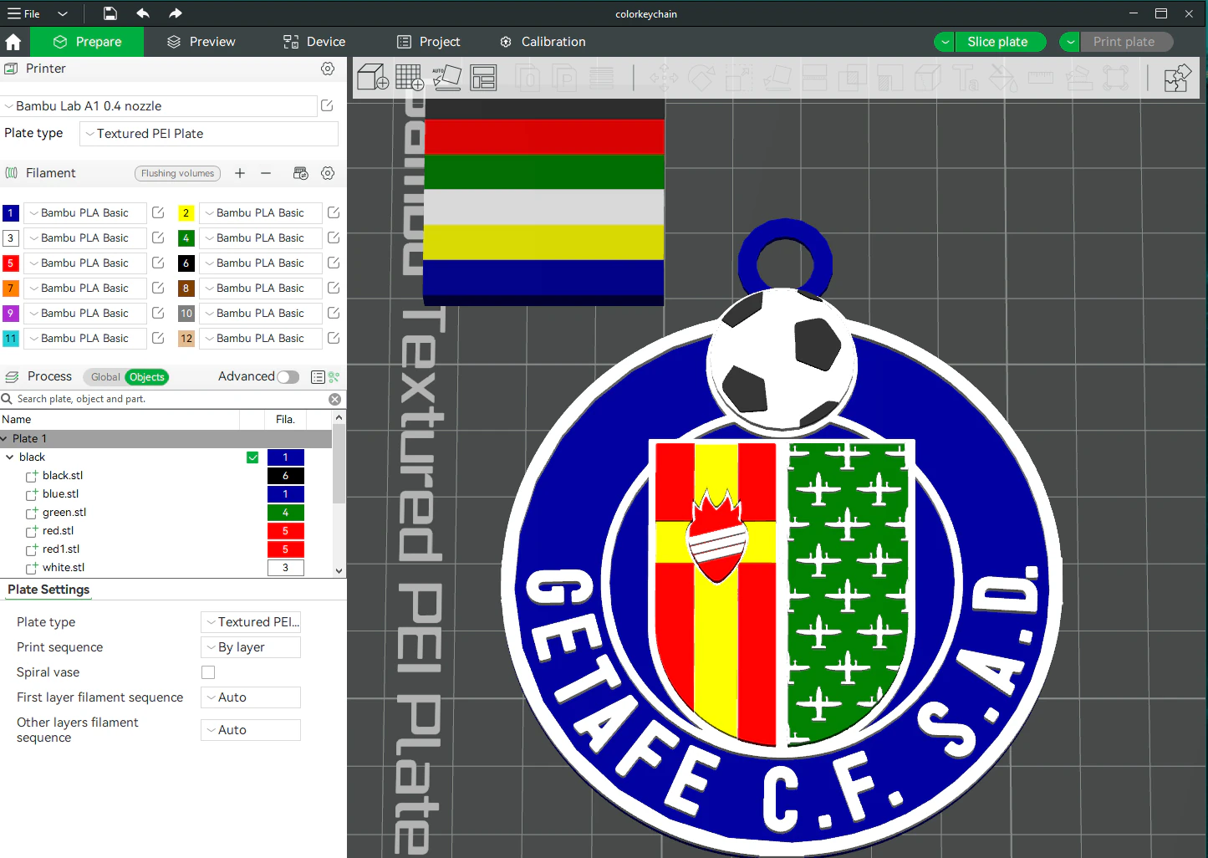Open the Print plate options arrow
This screenshot has width=1208, height=858.
click(x=1070, y=42)
